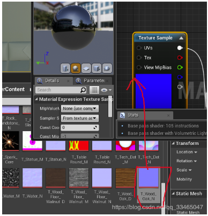Viewport: 208px width, 216px height.
Task: Select the T_Tech_Dot_N texture thumbnail
Action: click(x=148, y=146)
